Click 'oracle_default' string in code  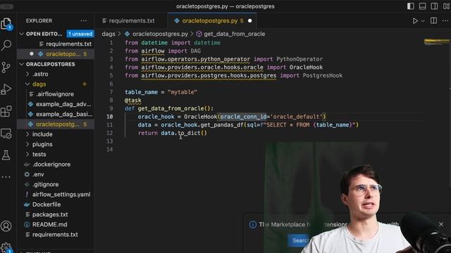[x=297, y=117]
